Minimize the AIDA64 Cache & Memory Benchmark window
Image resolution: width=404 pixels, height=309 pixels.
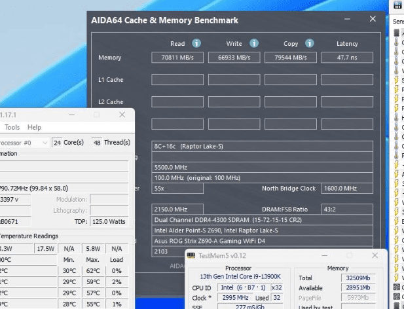[x=347, y=19]
